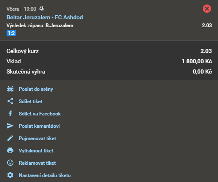Image resolution: width=218 pixels, height=182 pixels.
Task: Click the share icon next to Sdílet tiket
Action: point(10,101)
